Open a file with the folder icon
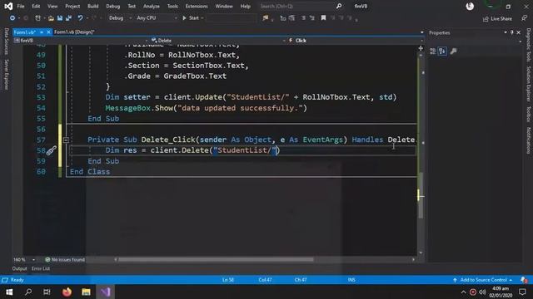Viewport: 533px width, 299px height. [x=51, y=18]
